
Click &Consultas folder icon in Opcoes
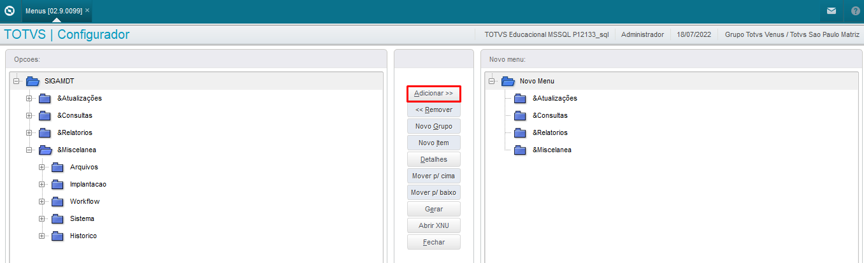pos(45,115)
